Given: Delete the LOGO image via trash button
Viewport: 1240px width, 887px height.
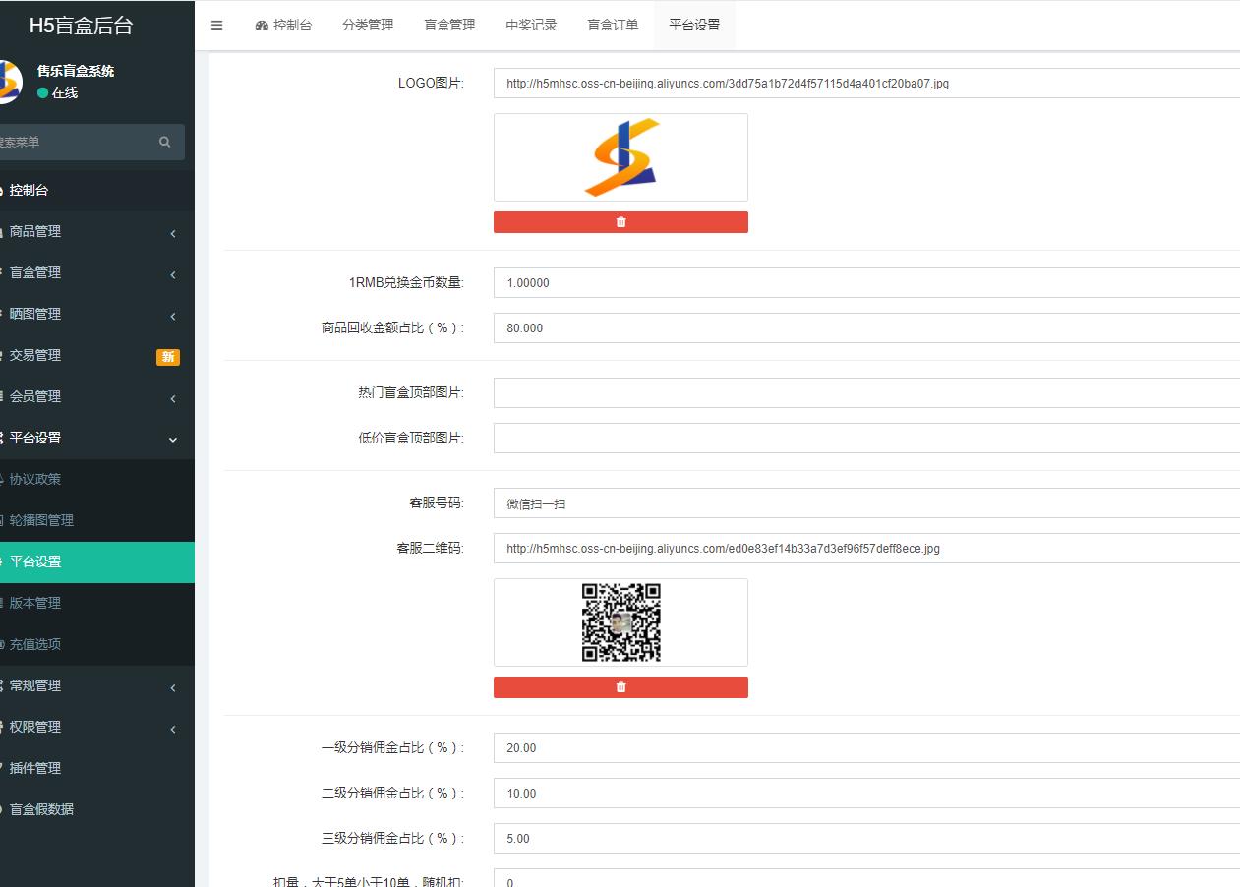Looking at the screenshot, I should pos(620,222).
